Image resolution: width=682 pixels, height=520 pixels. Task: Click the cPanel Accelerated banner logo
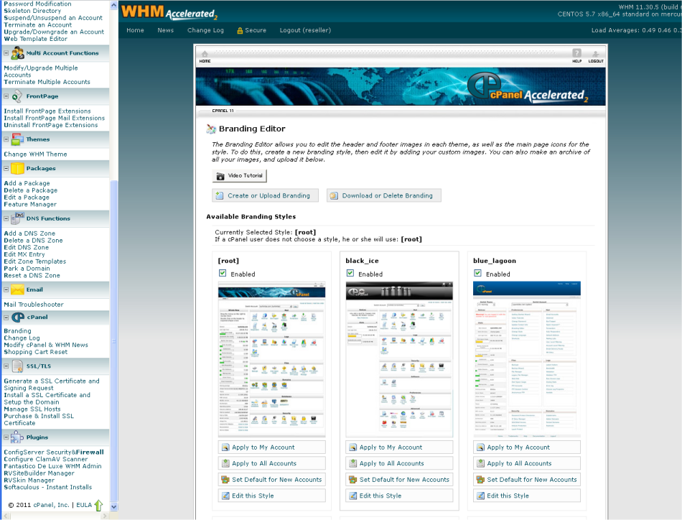click(x=528, y=88)
